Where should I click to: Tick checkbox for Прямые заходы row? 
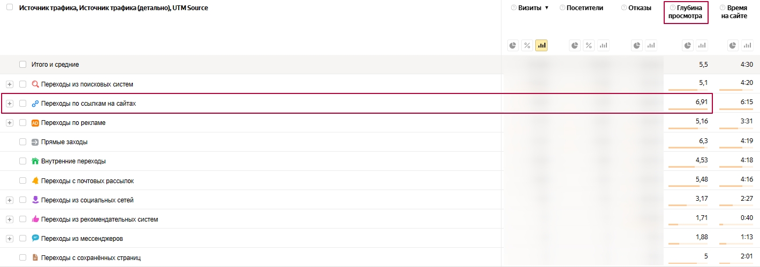point(22,142)
